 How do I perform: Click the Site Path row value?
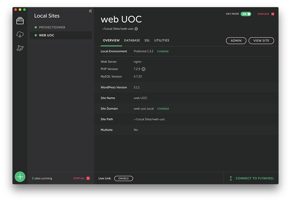149,119
